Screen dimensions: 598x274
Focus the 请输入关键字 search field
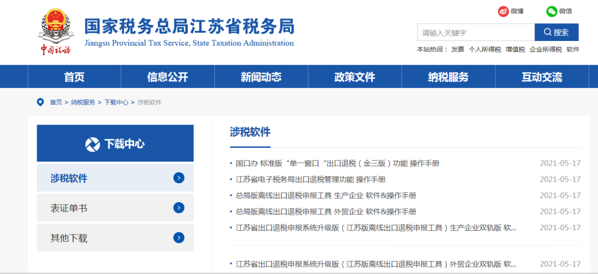coord(476,33)
